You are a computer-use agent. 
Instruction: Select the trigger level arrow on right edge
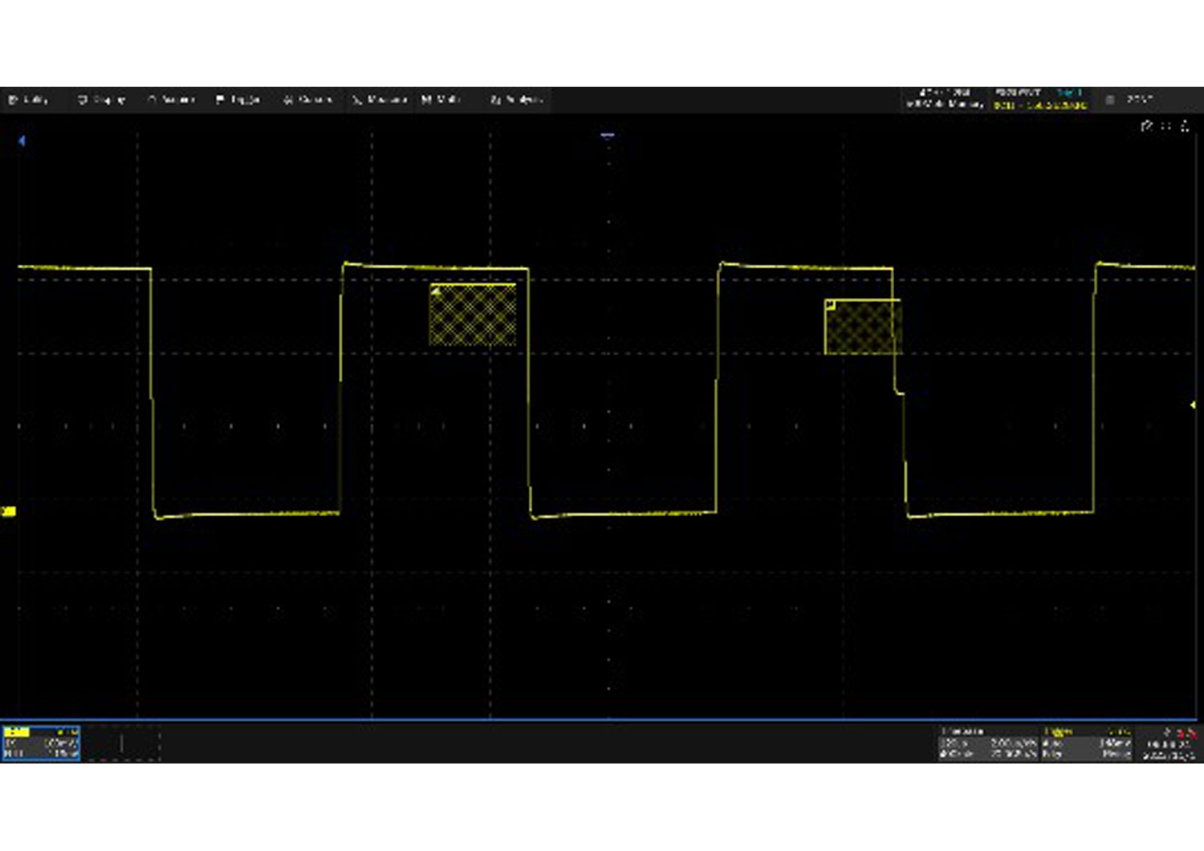tap(1193, 405)
